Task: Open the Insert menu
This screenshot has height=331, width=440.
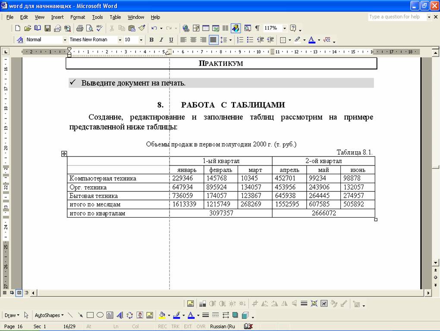Action: pos(57,17)
